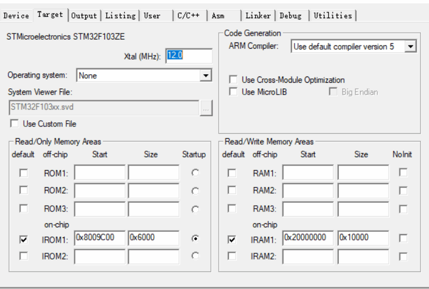Click IROM1 Size field 0x6000
The height and width of the screenshot is (289, 429).
(154, 238)
